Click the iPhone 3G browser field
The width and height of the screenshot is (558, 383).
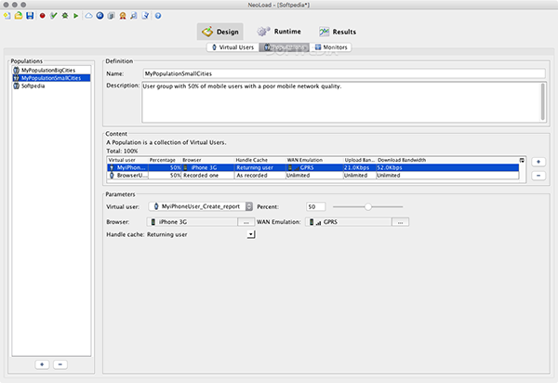click(x=193, y=222)
